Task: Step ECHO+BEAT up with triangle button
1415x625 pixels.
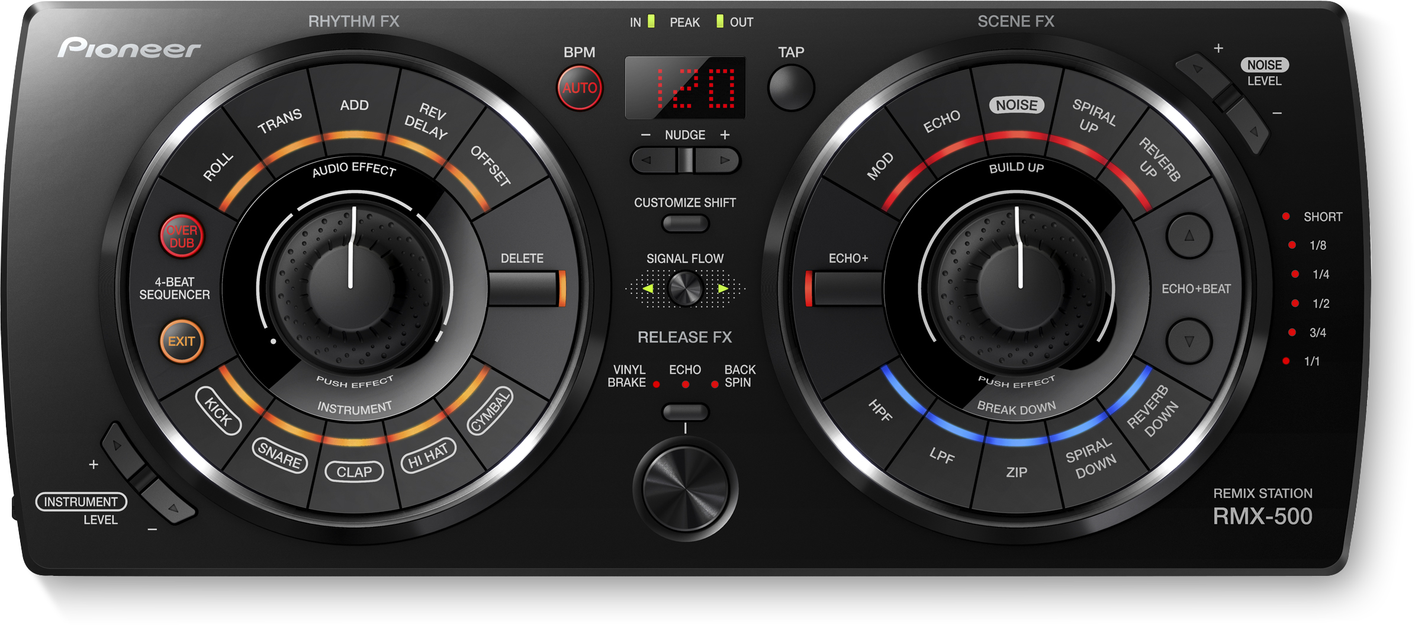Action: click(x=1189, y=236)
